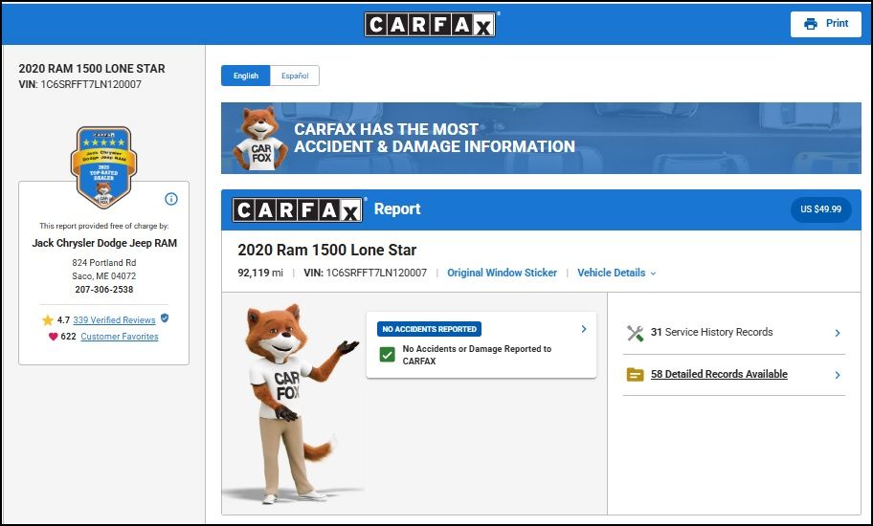This screenshot has width=873, height=526.
Task: Click the gold star rating icon
Action: pyautogui.click(x=48, y=319)
